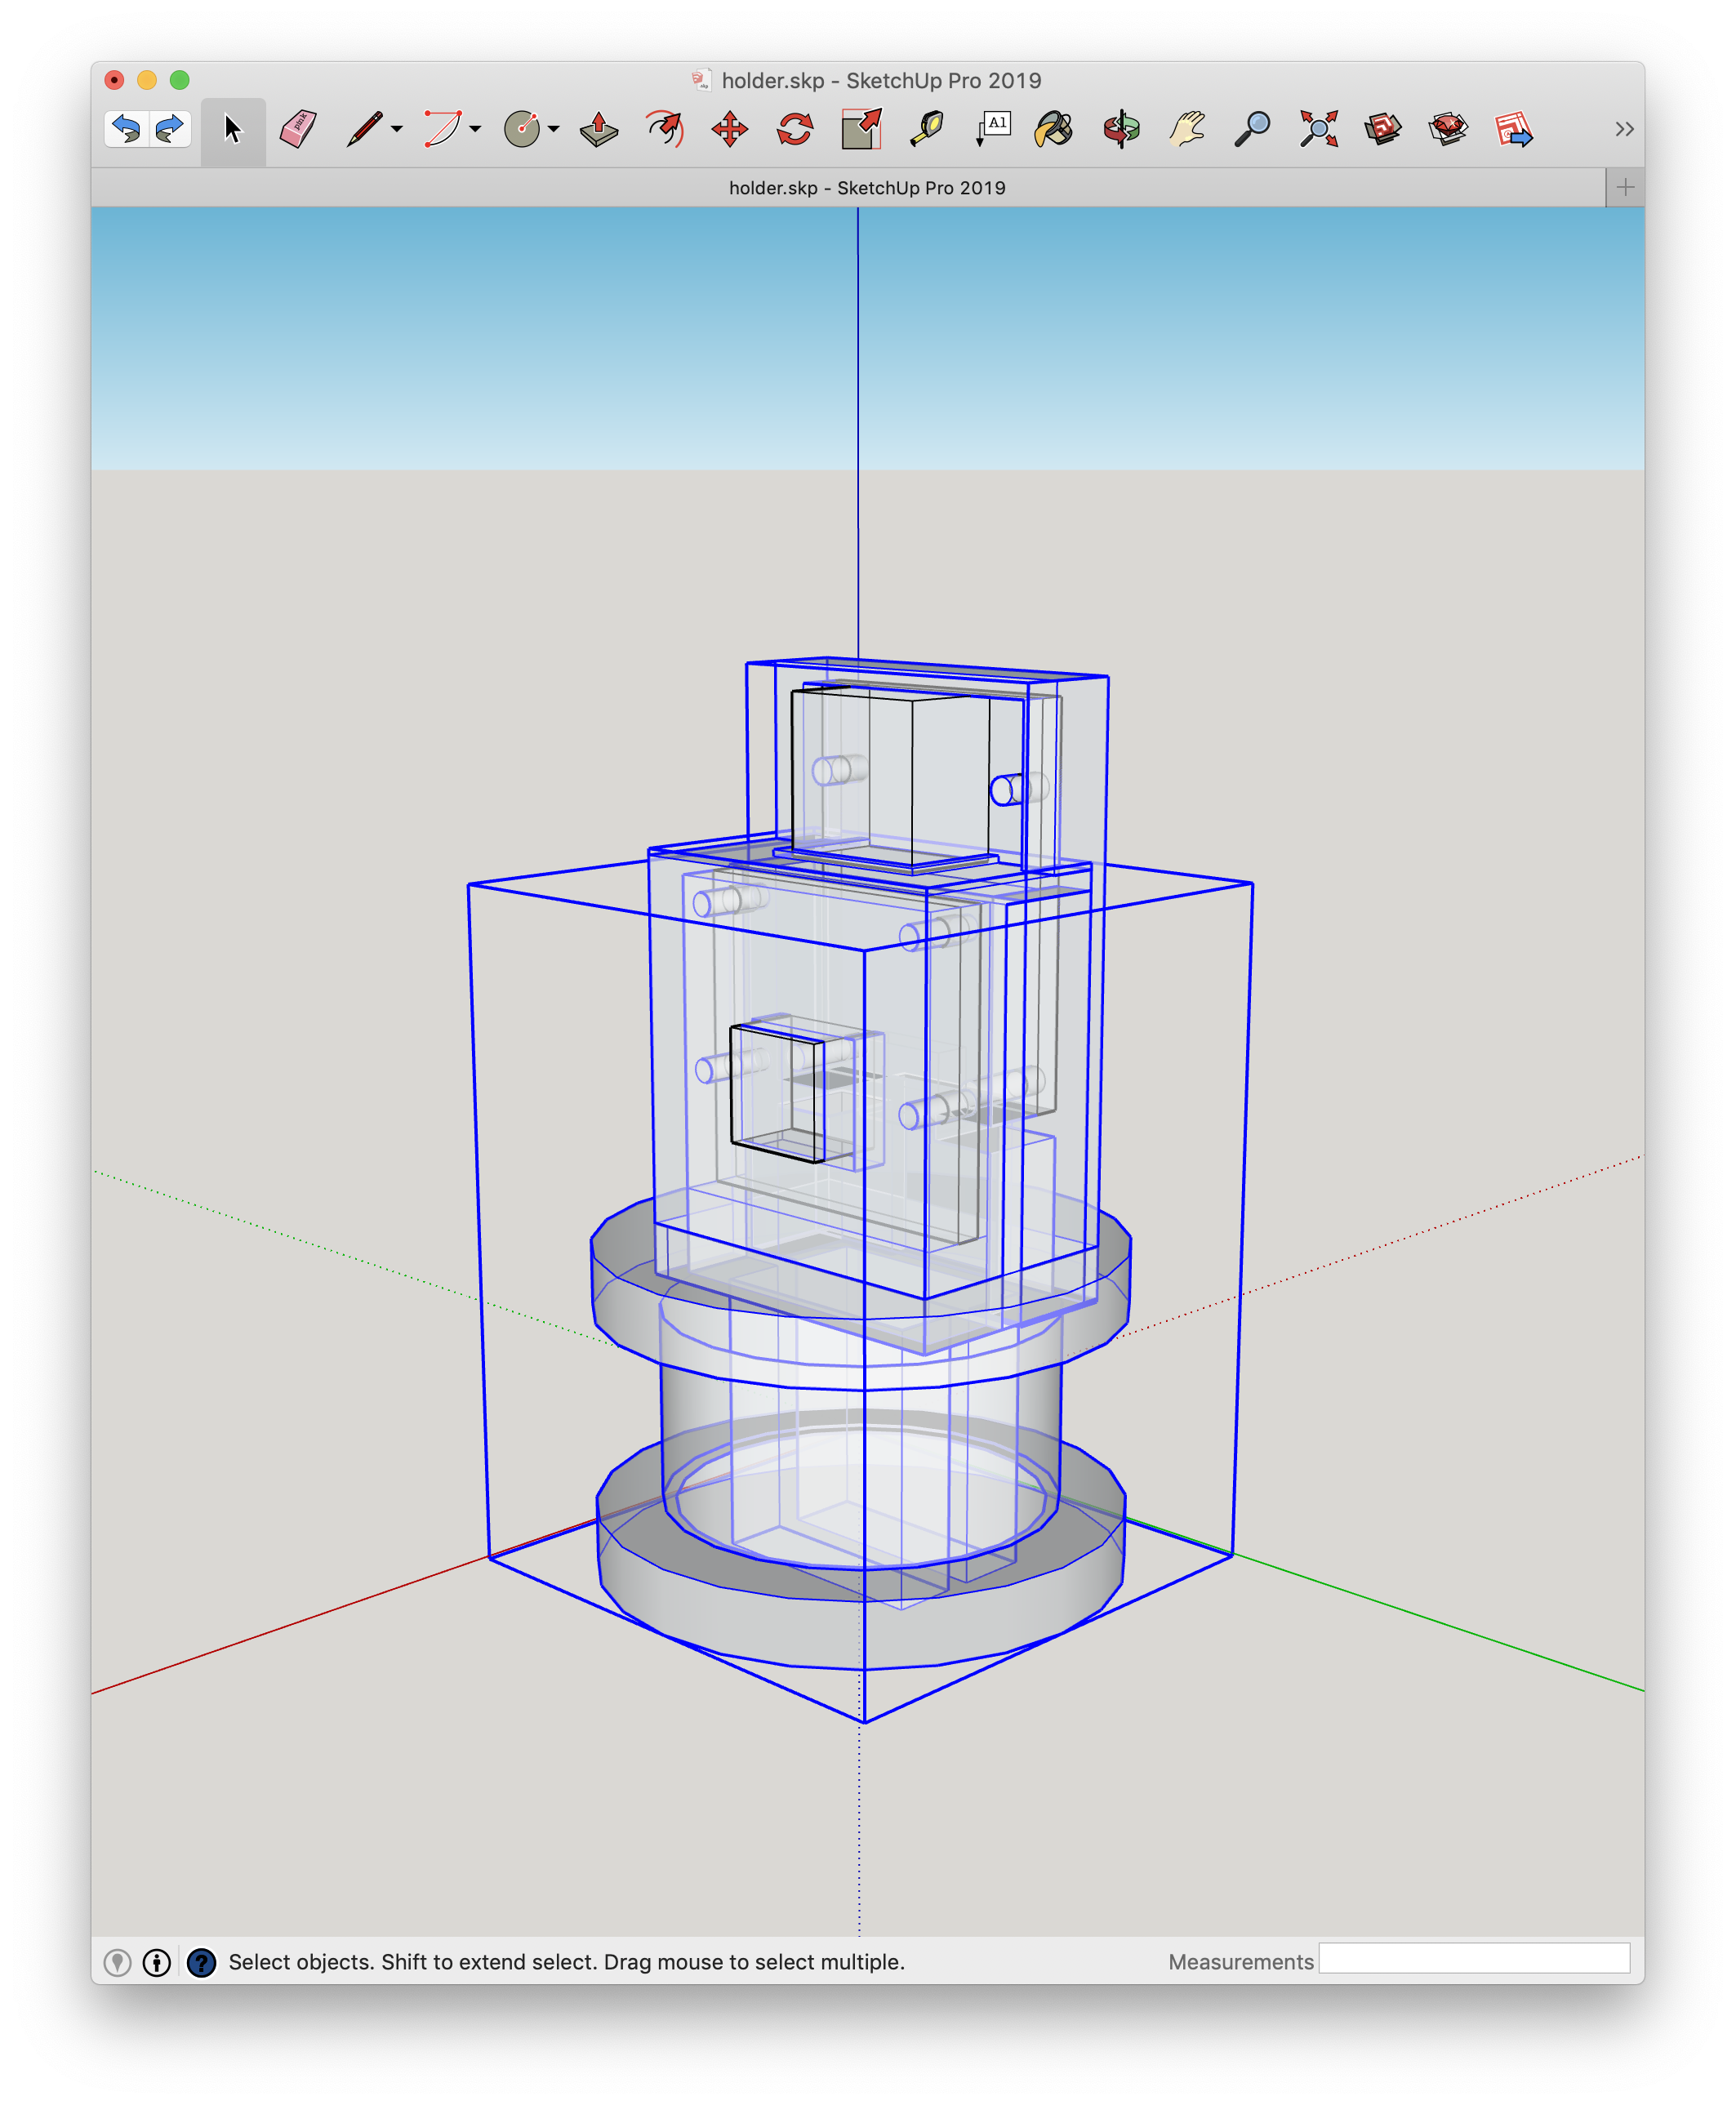
Task: Select the Eraser tool
Action: click(x=298, y=130)
